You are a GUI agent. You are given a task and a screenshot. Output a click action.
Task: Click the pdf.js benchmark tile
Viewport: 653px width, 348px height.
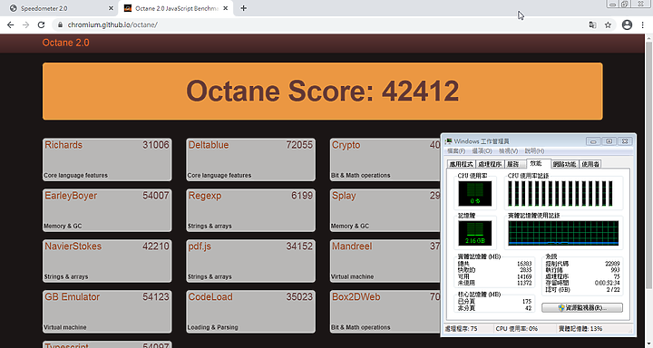click(x=250, y=261)
